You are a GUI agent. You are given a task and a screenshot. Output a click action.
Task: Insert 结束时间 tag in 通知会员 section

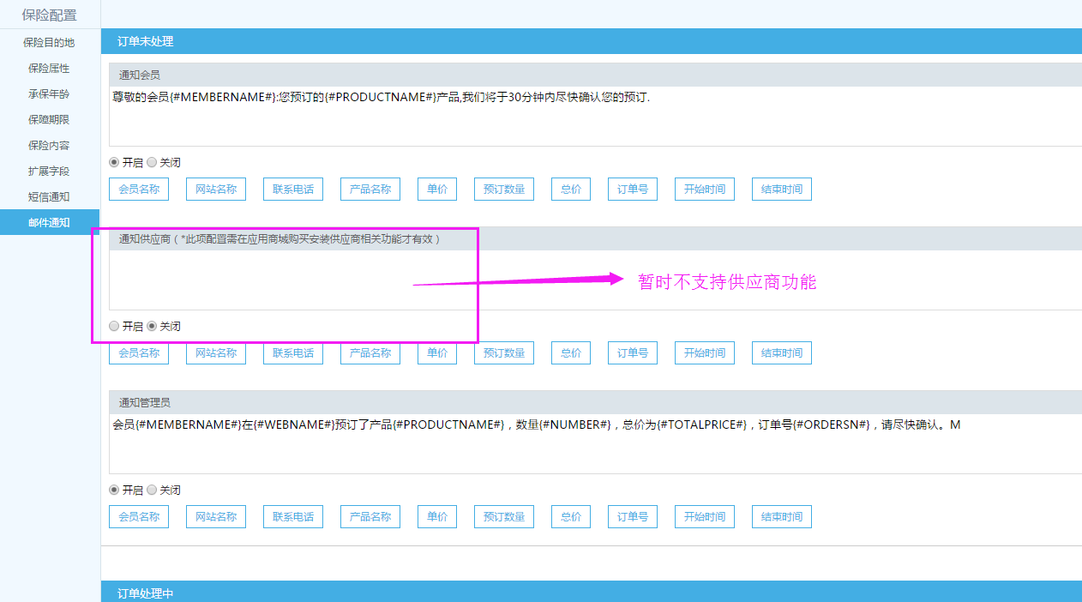pos(782,190)
